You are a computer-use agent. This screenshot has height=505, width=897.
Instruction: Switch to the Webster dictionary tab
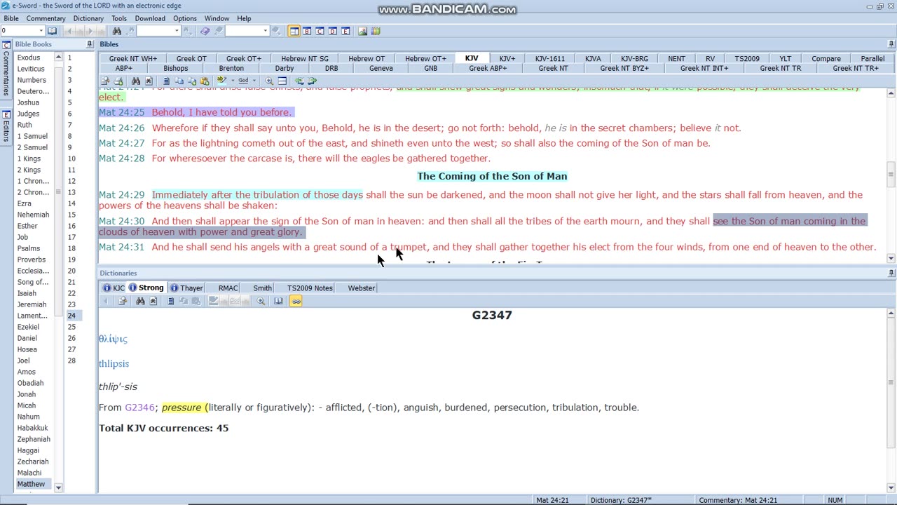click(361, 288)
